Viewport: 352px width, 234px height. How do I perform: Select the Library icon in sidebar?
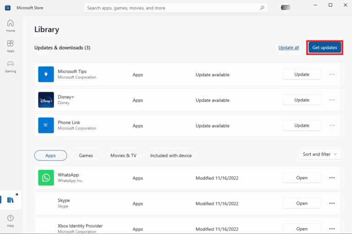[x=11, y=200]
